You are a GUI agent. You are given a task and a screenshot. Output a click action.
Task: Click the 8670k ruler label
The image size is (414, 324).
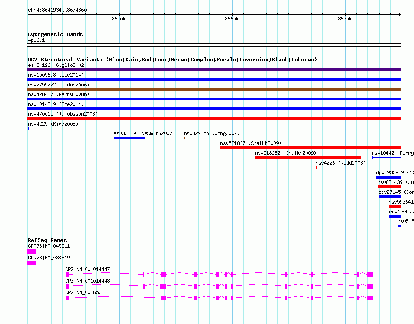pyautogui.click(x=345, y=19)
